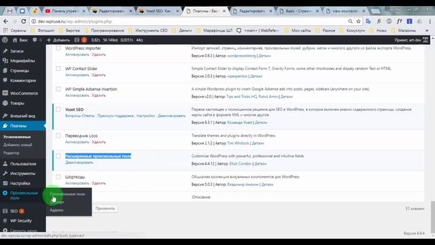Reload the page with refresh icon
The width and height of the screenshot is (435, 245).
coord(24,21)
